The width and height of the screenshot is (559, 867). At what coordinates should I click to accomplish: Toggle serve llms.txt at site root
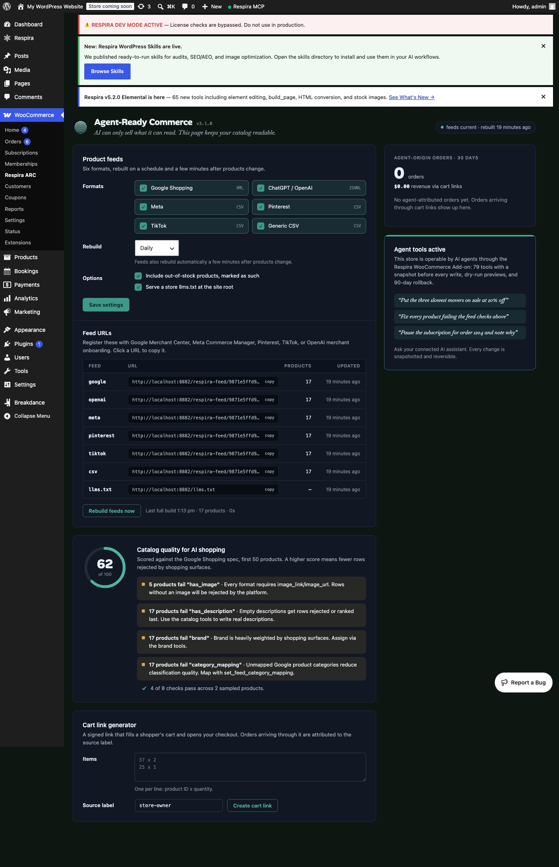coord(138,287)
